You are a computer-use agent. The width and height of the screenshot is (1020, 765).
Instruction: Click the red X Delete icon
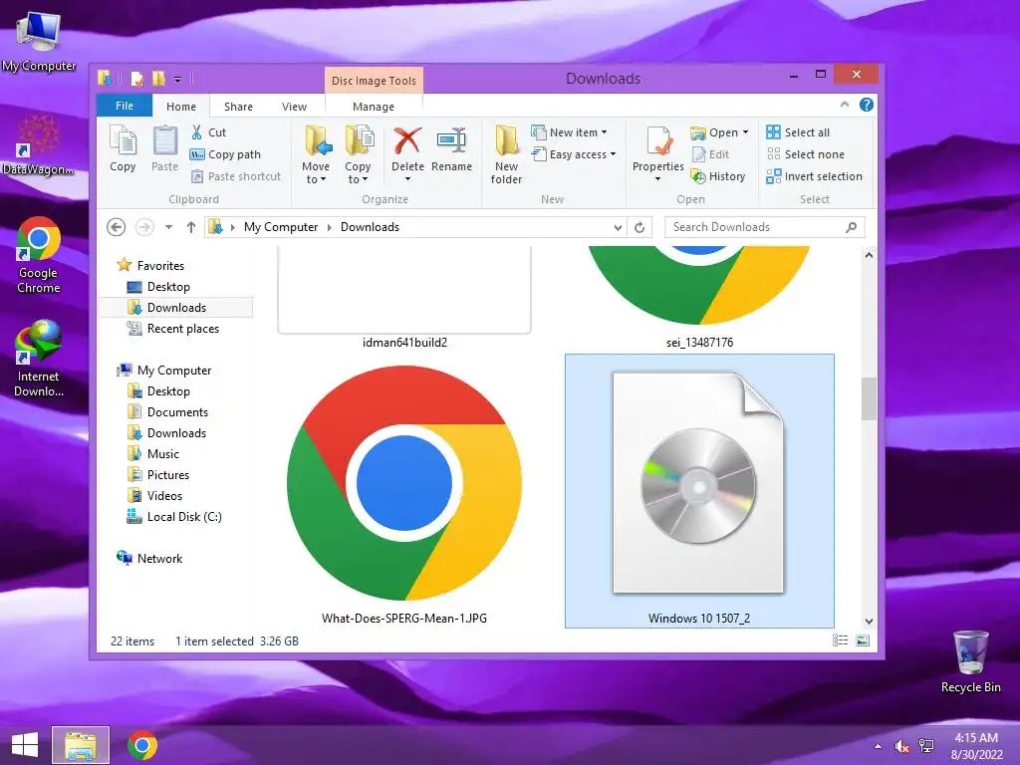407,141
